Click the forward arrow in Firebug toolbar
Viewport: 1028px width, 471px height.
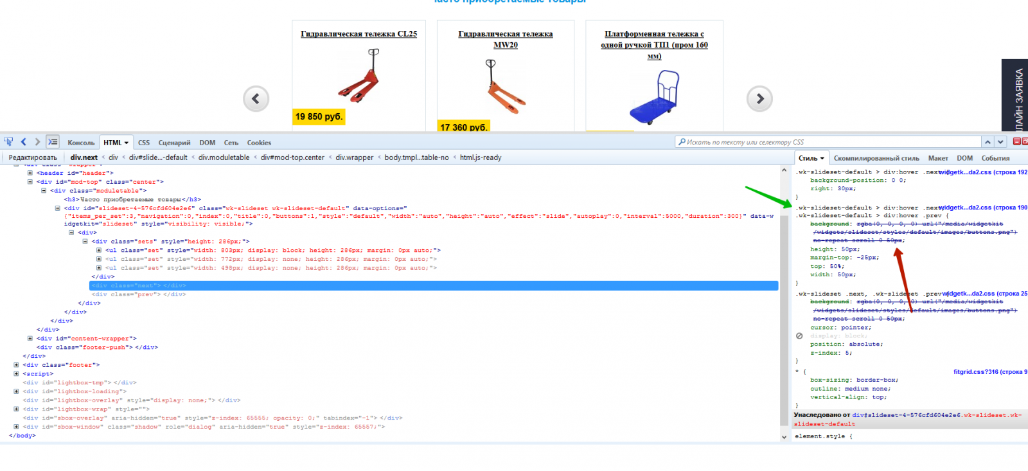click(x=37, y=142)
